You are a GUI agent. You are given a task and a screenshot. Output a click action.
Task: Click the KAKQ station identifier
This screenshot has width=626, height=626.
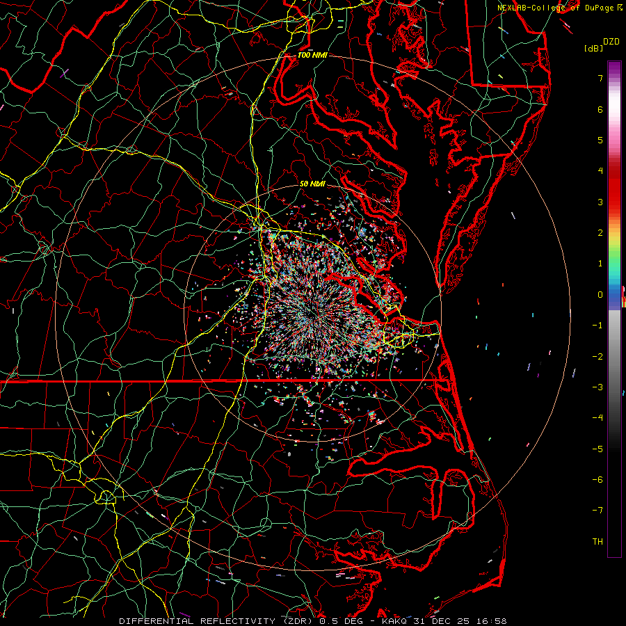click(x=394, y=621)
